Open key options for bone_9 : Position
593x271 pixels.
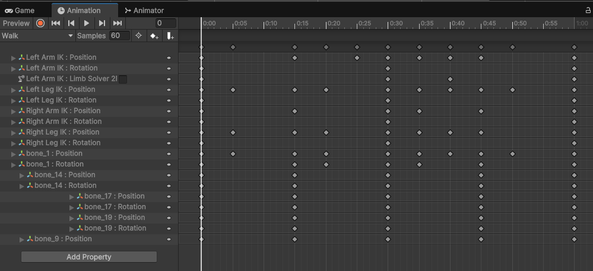[169, 239]
